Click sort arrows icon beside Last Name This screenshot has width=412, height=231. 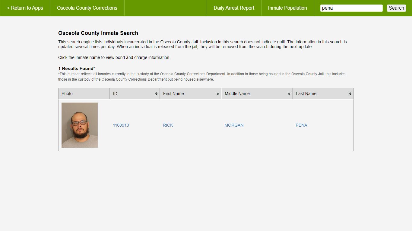point(350,94)
